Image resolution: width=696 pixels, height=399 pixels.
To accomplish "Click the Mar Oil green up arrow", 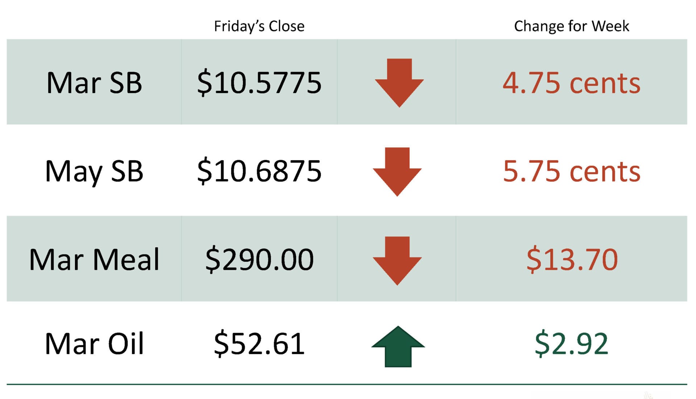I will 398,346.
